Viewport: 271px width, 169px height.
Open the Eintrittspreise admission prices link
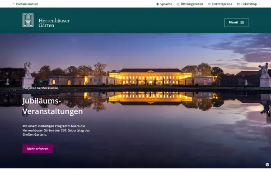220,4
